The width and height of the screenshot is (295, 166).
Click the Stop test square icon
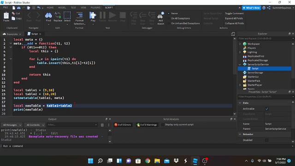[123, 15]
